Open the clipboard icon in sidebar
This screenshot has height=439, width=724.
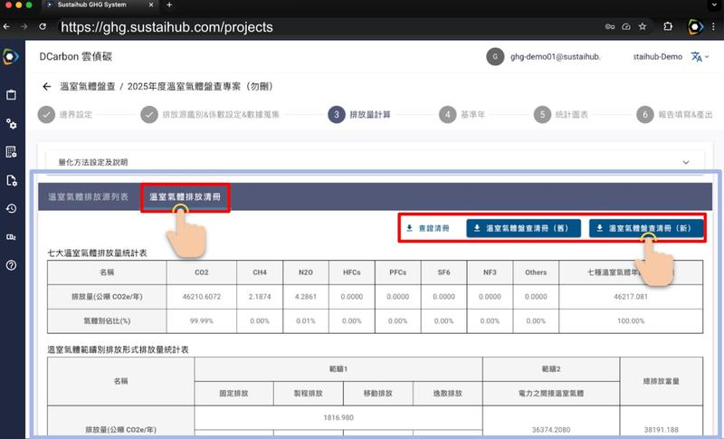click(x=11, y=94)
